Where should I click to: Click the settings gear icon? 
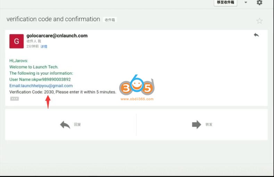point(259,2)
